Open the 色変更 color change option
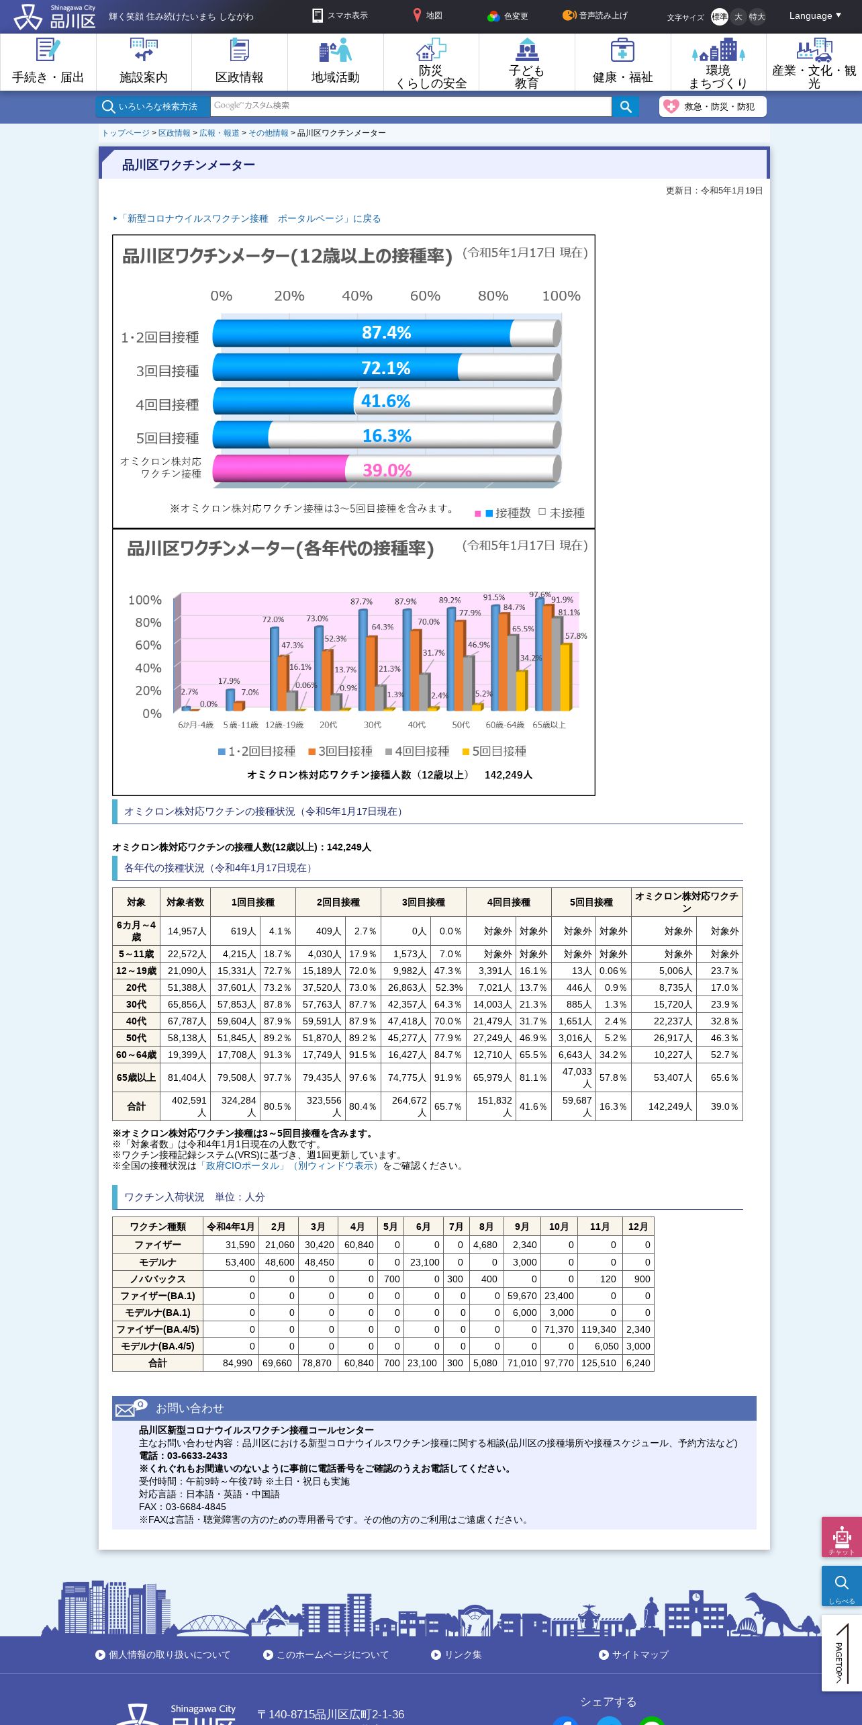862x1725 pixels. (x=508, y=16)
